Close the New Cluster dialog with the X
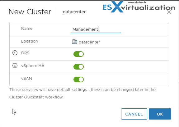179x127 pixels. [x=169, y=12]
